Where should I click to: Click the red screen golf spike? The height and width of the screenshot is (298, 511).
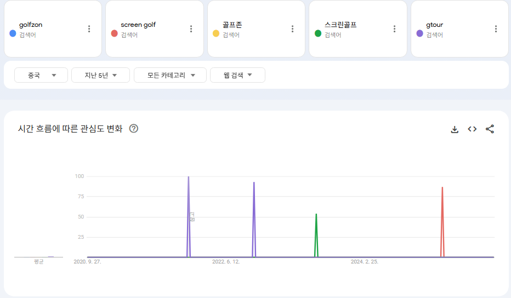pos(442,222)
